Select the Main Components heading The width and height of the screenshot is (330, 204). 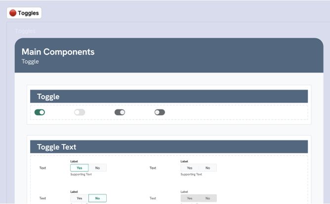[x=58, y=52]
